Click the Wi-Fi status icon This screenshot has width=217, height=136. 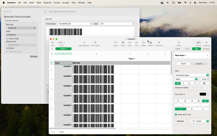point(185,3)
